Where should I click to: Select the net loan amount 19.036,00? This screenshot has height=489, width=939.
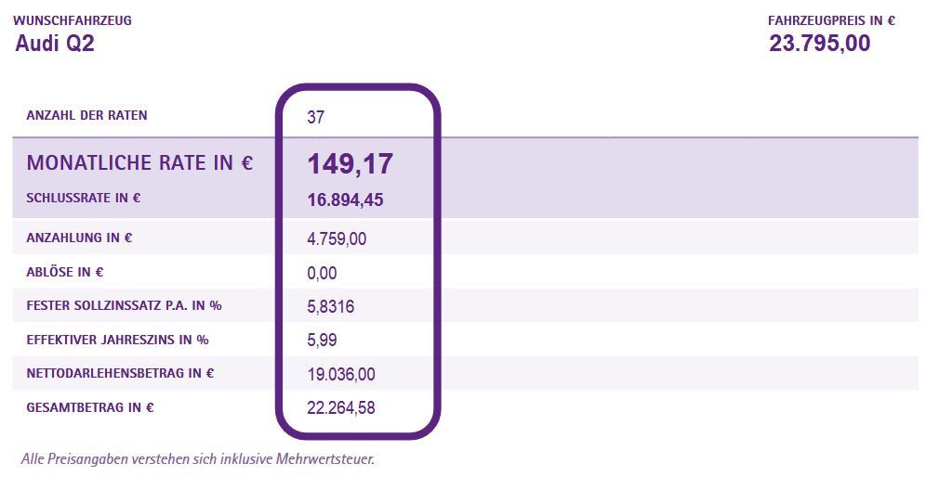tap(340, 374)
